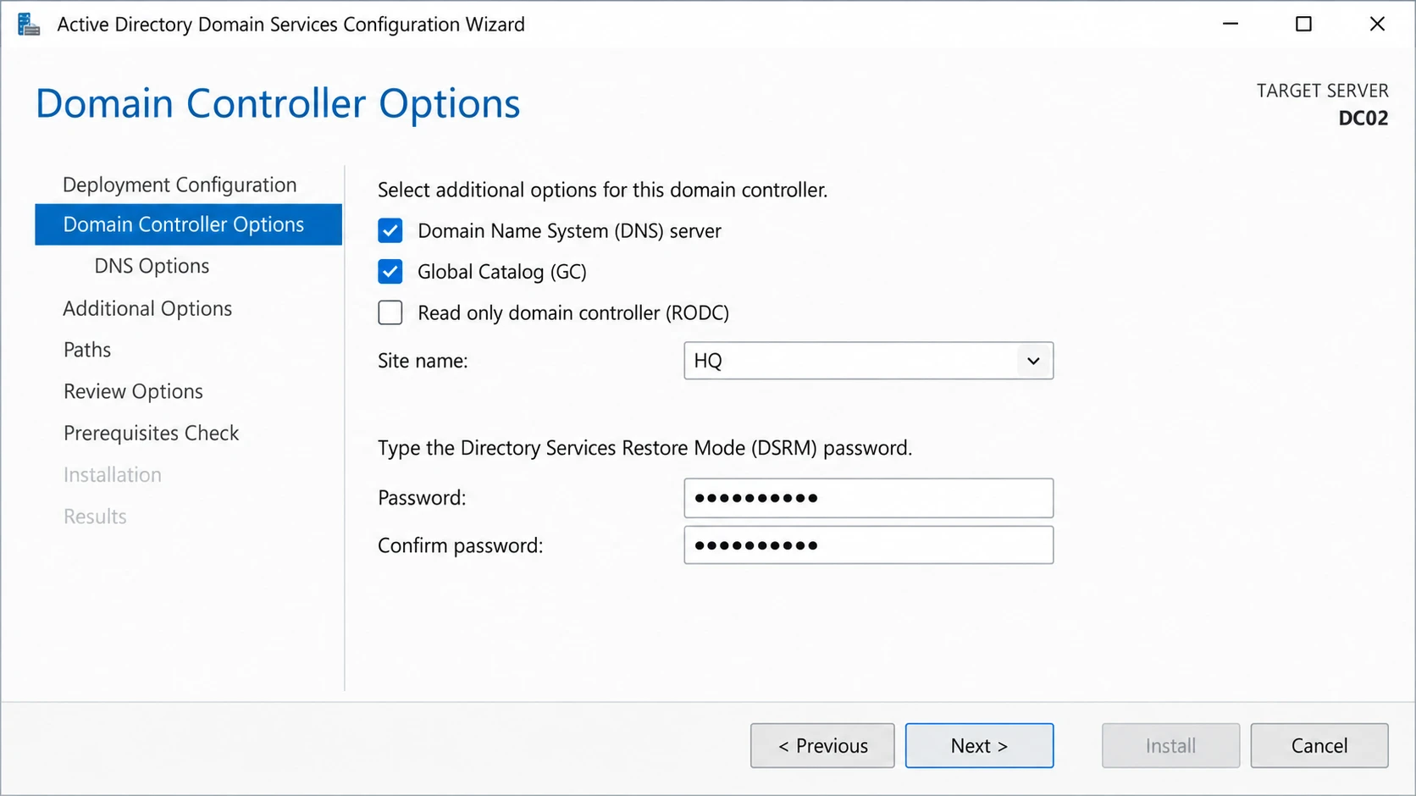Enable Read only domain controller (RODC)

pos(390,312)
